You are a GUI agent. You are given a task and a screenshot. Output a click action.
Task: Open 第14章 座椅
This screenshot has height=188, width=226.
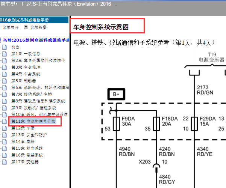pos(23,142)
